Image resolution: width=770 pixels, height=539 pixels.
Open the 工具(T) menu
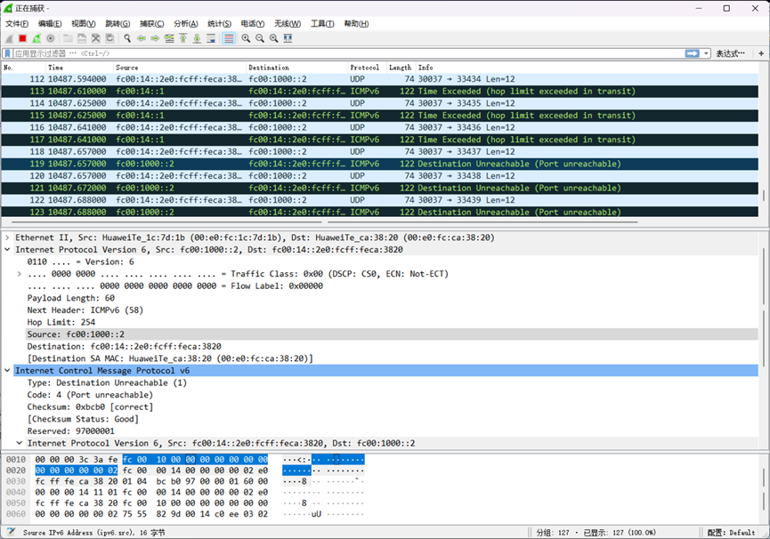pyautogui.click(x=322, y=23)
